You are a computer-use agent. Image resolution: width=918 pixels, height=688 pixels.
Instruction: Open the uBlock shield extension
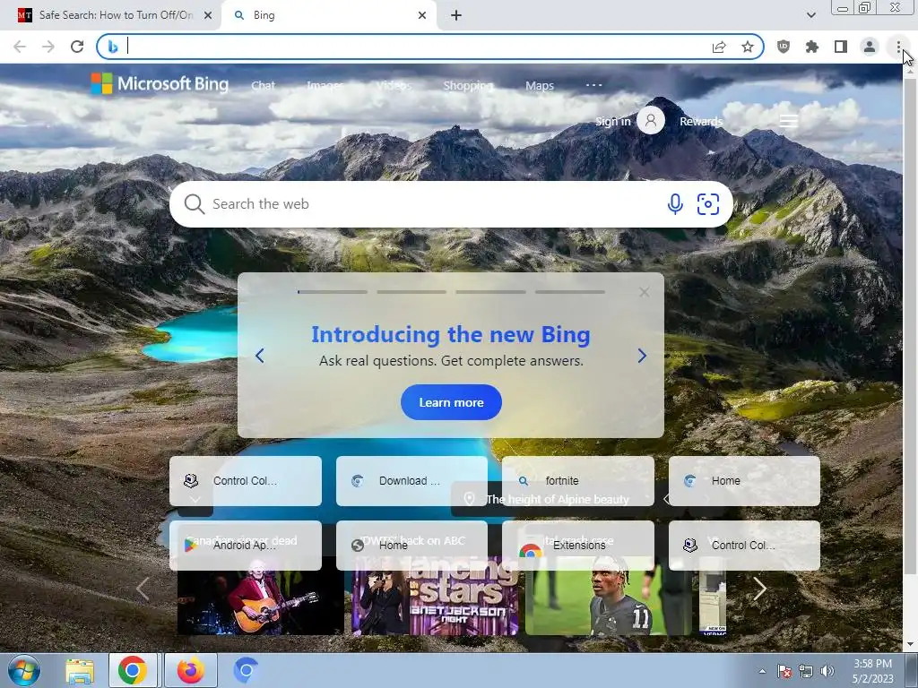click(784, 47)
